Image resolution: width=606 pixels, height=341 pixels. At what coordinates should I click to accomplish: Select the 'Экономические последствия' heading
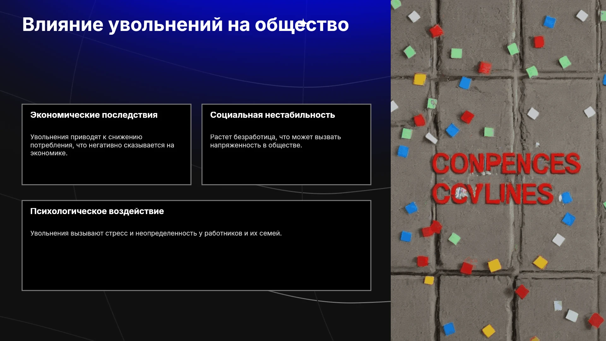tap(94, 115)
